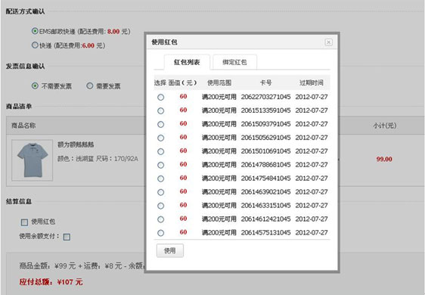Close the 使用红包 dialog
The width and height of the screenshot is (425, 295).
328,42
